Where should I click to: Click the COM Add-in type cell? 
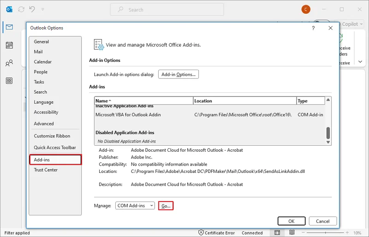[310, 115]
